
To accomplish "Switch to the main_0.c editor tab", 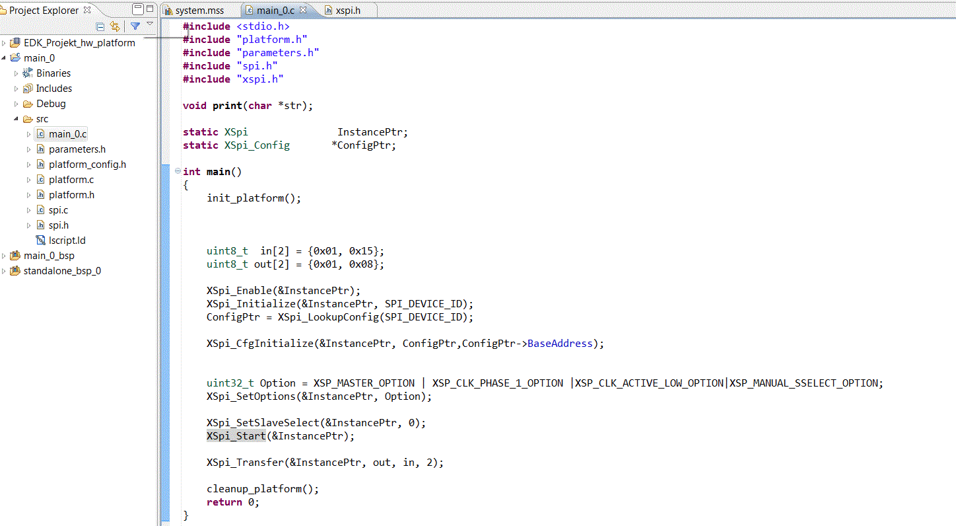I will 276,11.
